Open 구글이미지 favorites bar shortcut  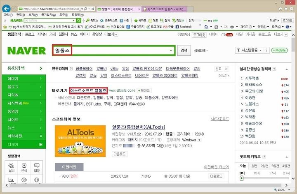pyautogui.click(x=136, y=27)
